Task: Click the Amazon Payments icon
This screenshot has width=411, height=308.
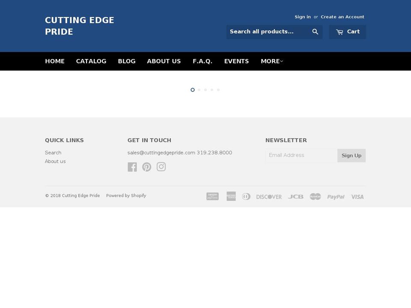Action: pyautogui.click(x=212, y=196)
